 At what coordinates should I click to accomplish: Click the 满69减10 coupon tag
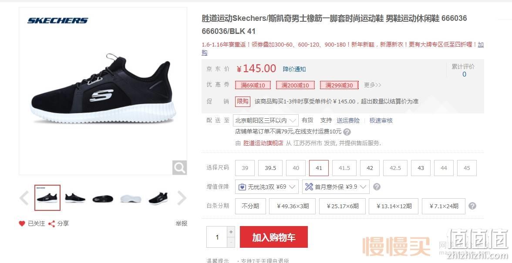(253, 85)
